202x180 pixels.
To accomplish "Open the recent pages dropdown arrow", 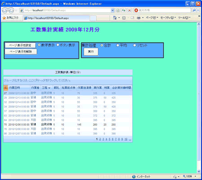I will (16, 10).
